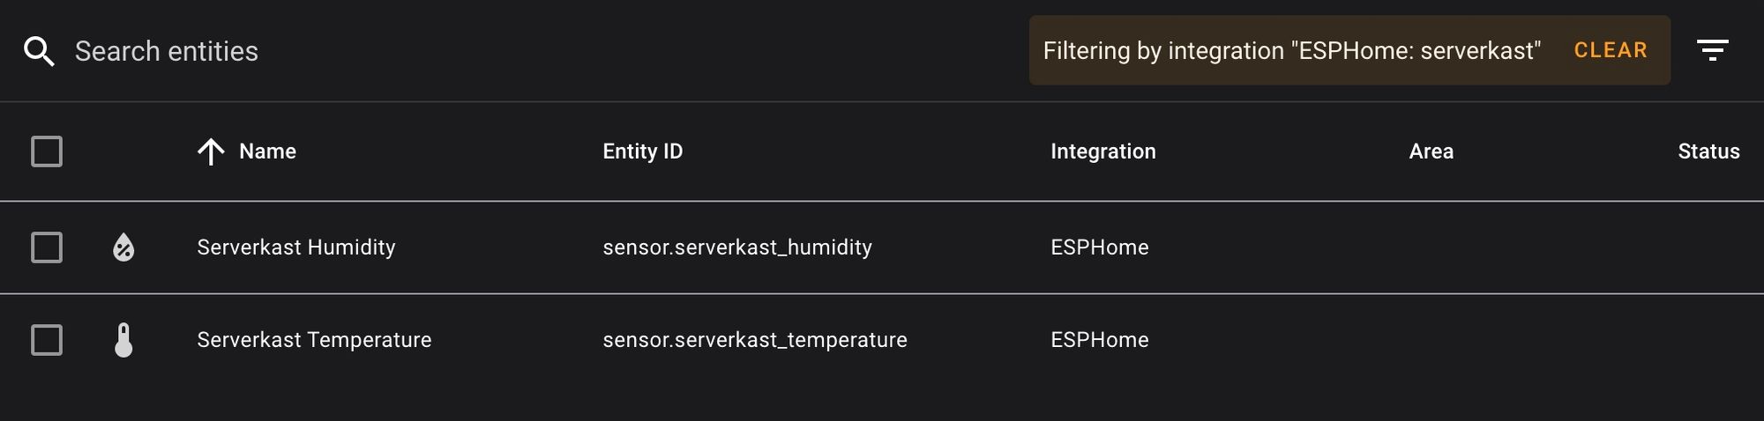Screen dimensions: 1764x421
Task: Clear the ESPHome integration filter
Action: 1611,50
